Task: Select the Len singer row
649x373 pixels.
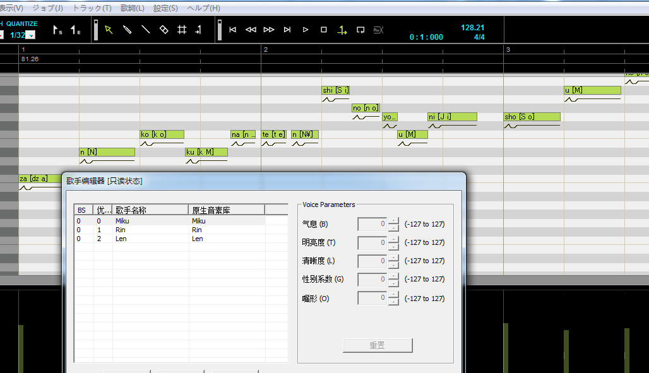Action: point(170,239)
